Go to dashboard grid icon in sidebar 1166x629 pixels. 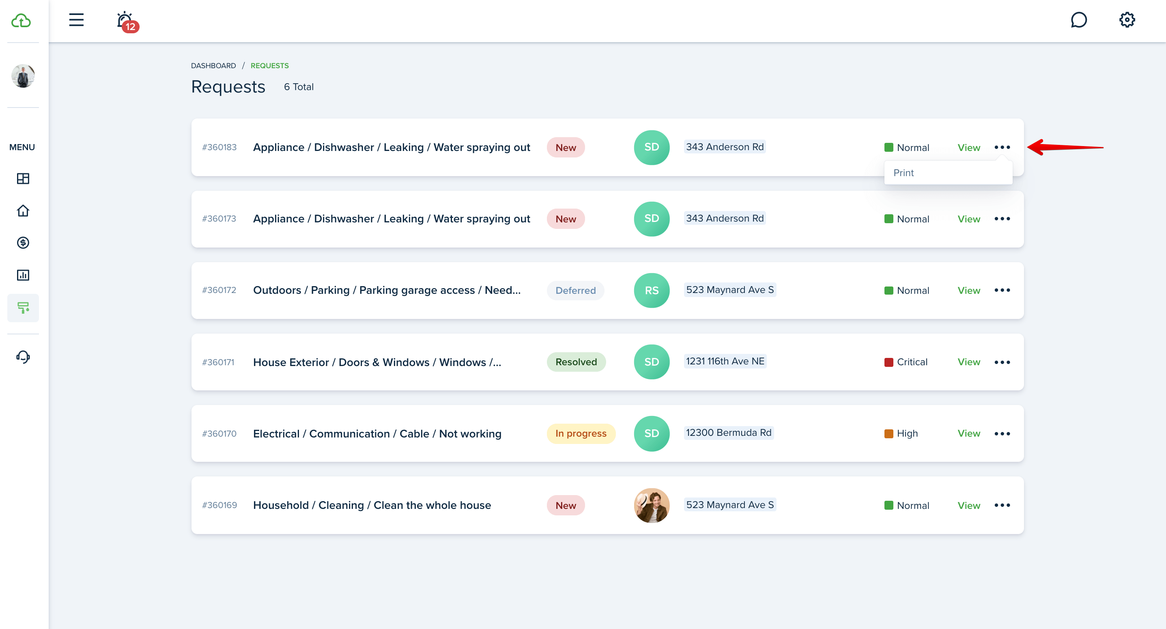(23, 179)
